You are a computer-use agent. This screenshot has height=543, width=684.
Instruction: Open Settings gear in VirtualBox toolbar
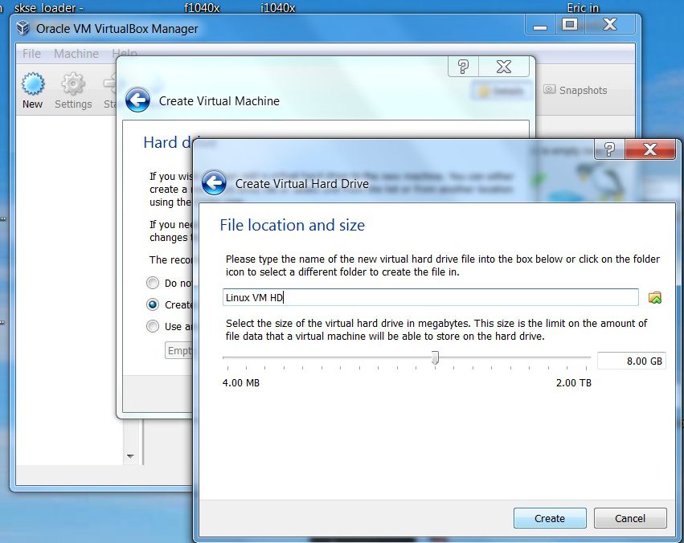pyautogui.click(x=73, y=91)
